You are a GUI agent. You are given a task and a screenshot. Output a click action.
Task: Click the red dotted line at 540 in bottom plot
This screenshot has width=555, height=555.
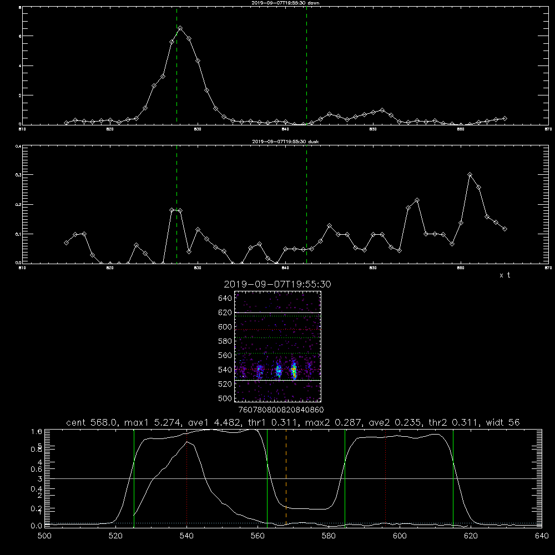pyautogui.click(x=186, y=478)
